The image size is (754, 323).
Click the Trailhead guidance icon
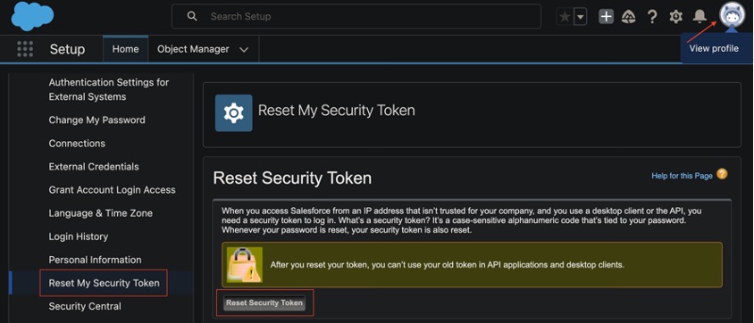(x=629, y=17)
